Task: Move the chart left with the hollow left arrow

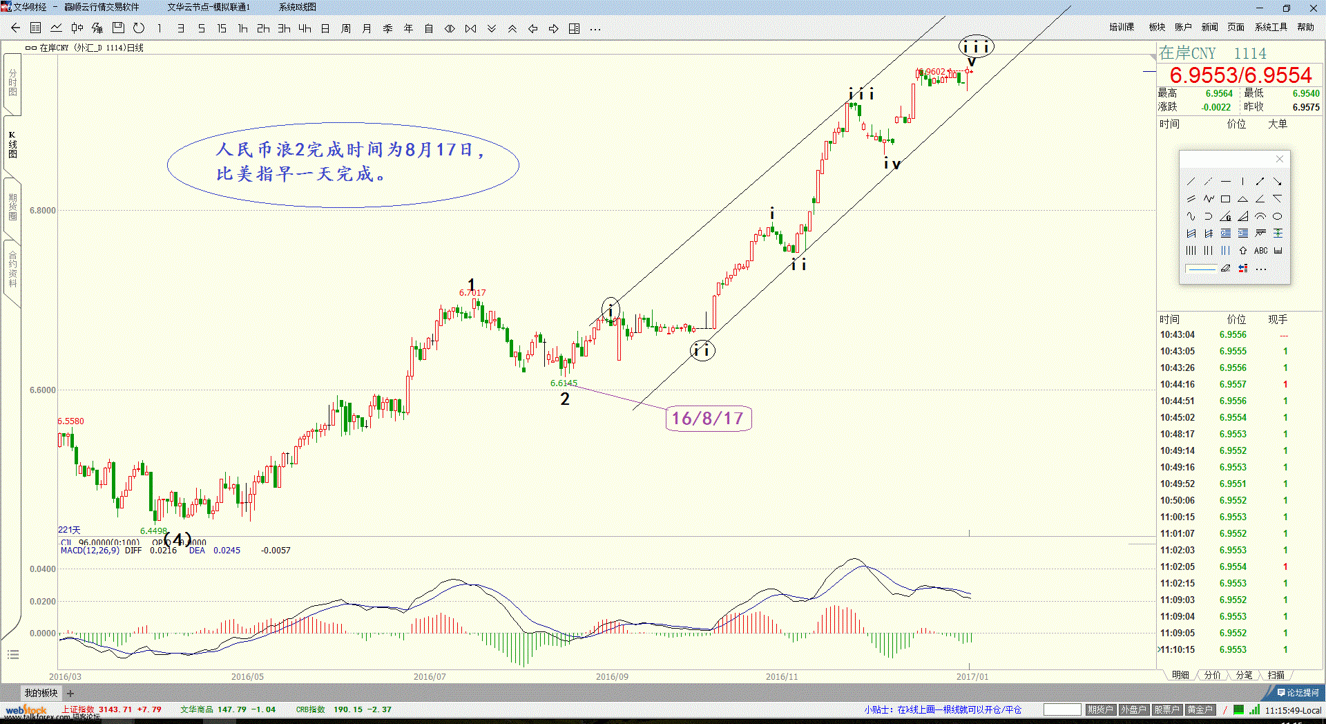Action: [x=532, y=28]
